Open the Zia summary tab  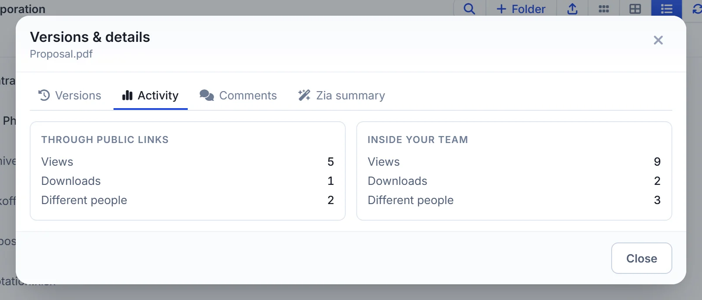(x=341, y=95)
